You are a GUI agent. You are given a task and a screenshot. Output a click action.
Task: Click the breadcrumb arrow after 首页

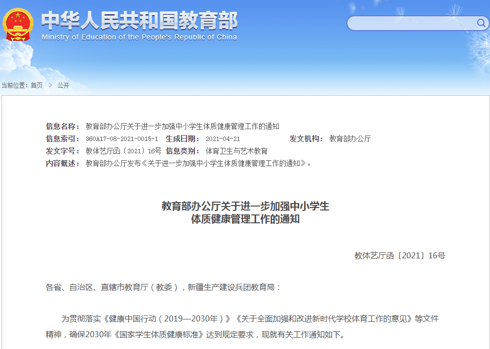pyautogui.click(x=50, y=85)
